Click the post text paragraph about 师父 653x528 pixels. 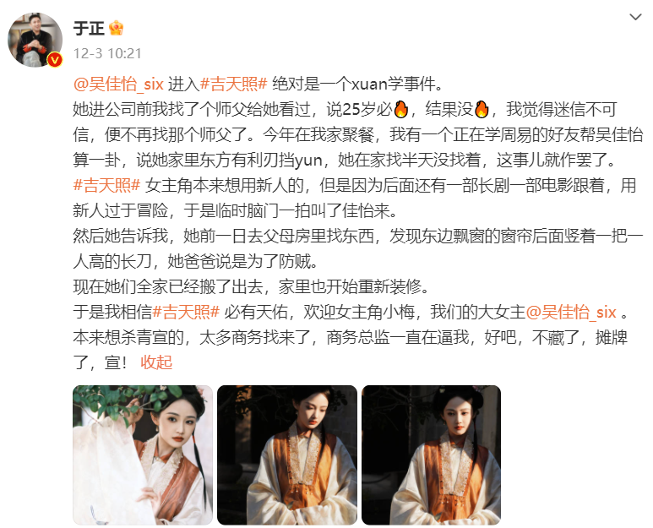(x=358, y=135)
